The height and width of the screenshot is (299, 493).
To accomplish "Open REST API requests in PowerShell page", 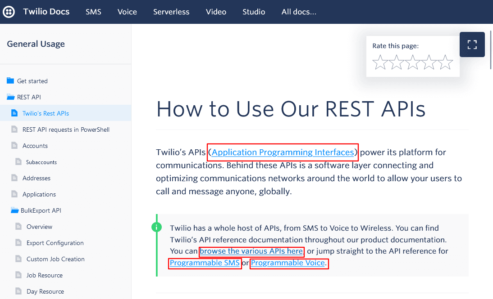I will tap(66, 129).
